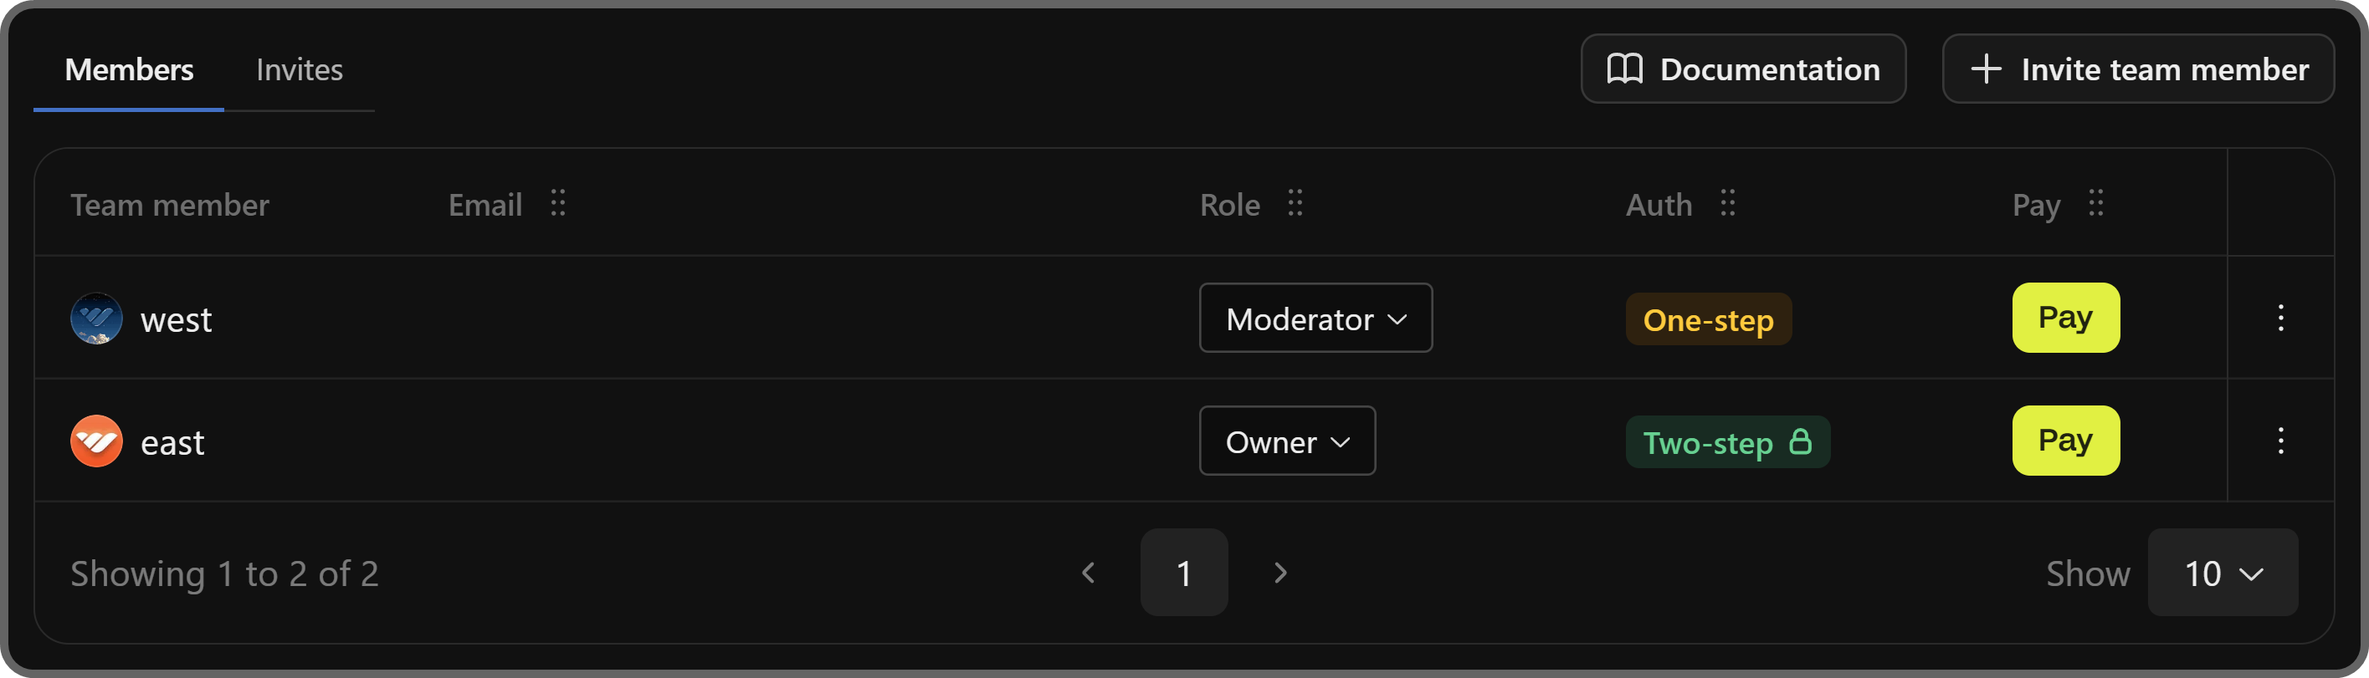The width and height of the screenshot is (2369, 678).
Task: Open the Show 10 rows dropdown
Action: pyautogui.click(x=2222, y=573)
